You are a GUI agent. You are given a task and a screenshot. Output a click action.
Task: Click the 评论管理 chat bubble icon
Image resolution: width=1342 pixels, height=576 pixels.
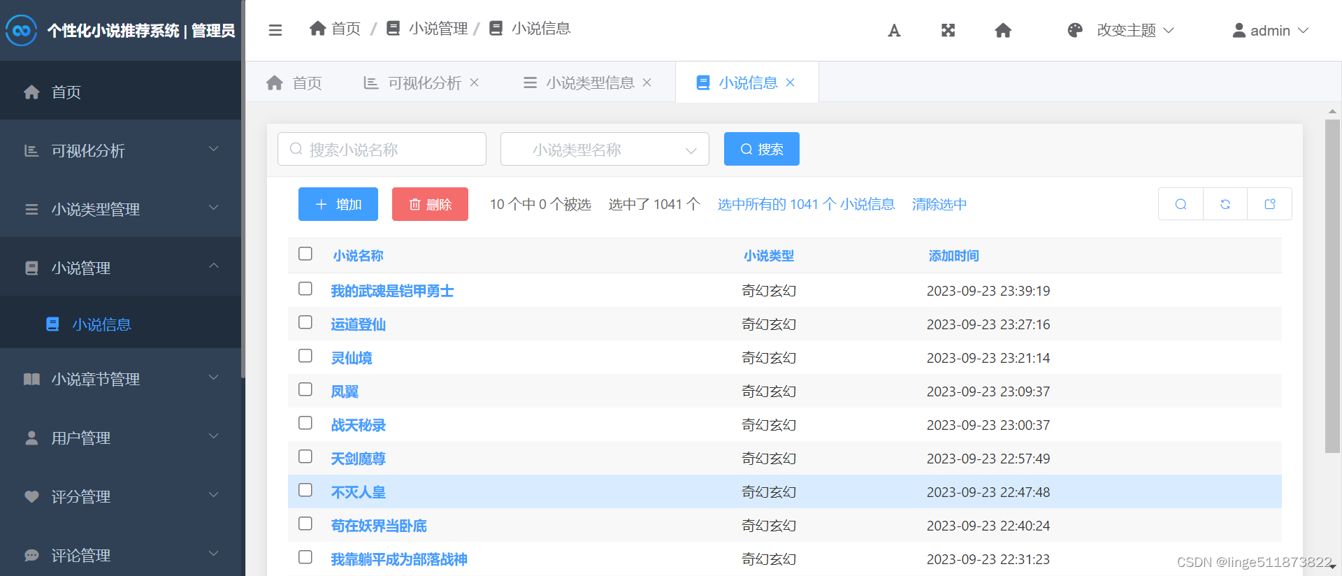[x=31, y=555]
